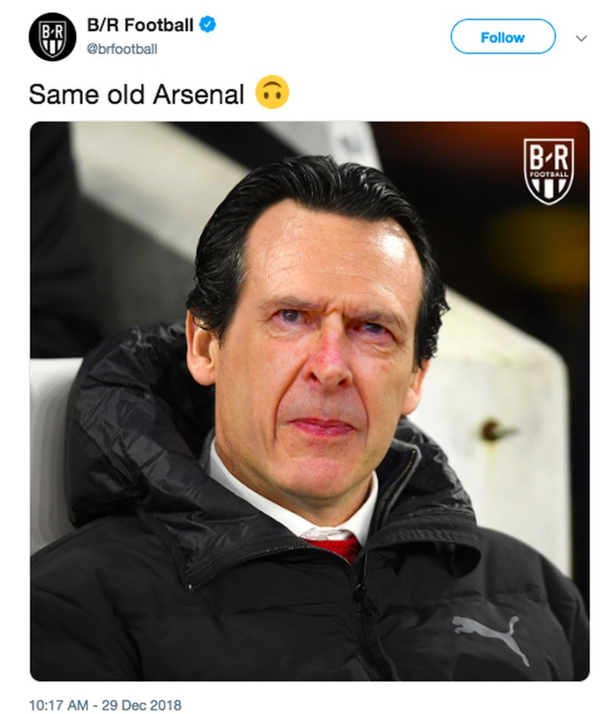Viewport: 616px width, 714px height.
Task: Click the word "Arsenal" in the tweet
Action: 199,94
